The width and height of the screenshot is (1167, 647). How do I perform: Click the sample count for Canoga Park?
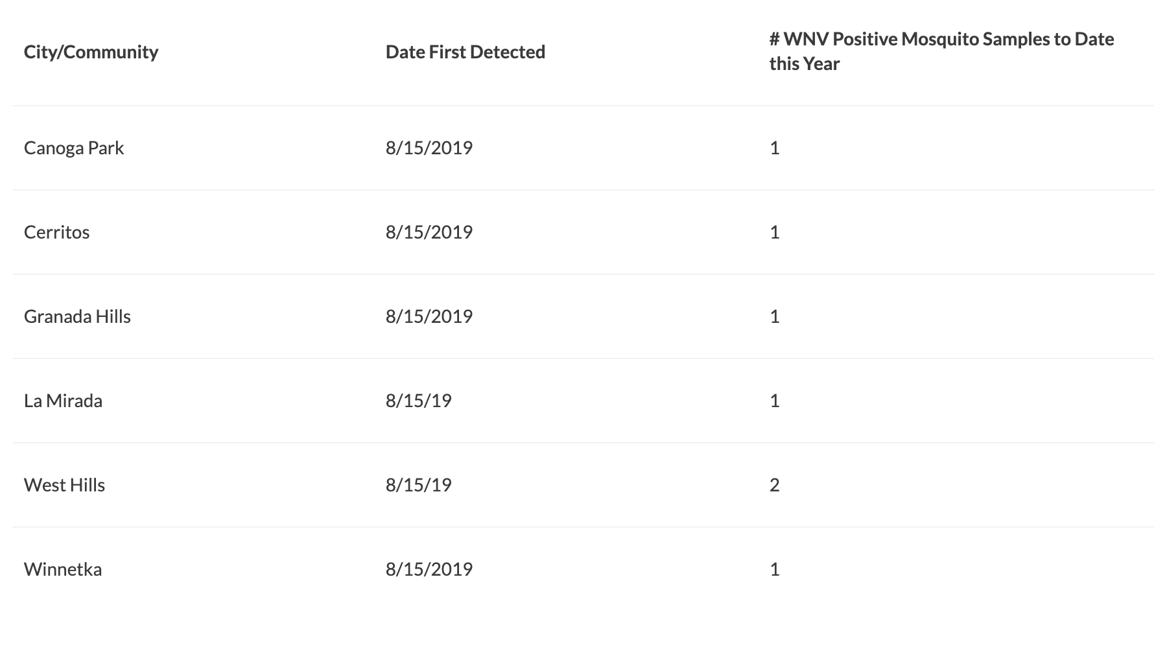point(774,148)
